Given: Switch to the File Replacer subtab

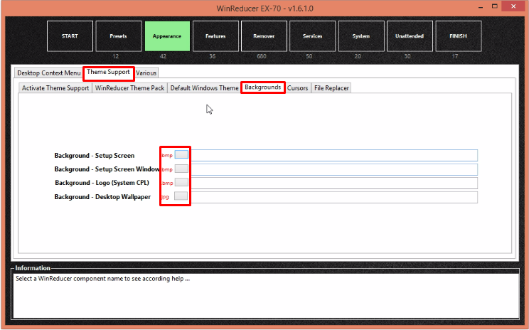Looking at the screenshot, I should tap(331, 88).
